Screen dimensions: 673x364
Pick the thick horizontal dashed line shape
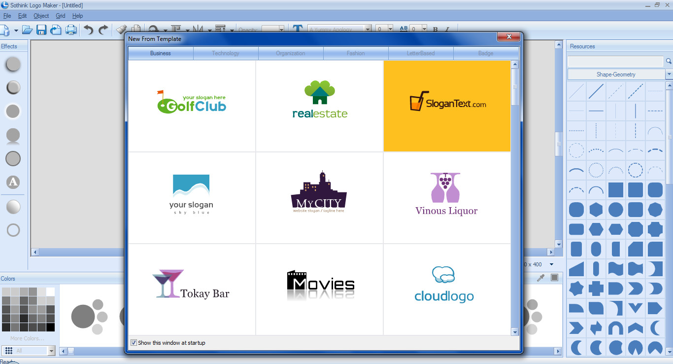pos(655,111)
